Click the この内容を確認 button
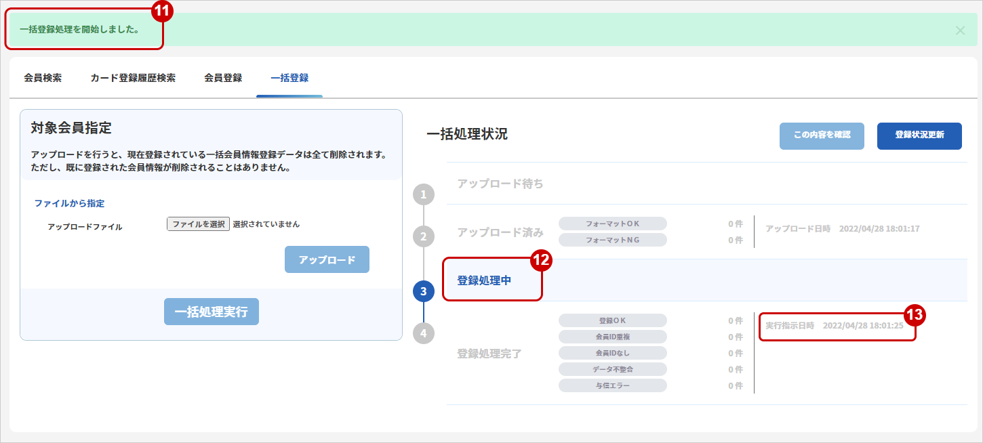 click(822, 135)
